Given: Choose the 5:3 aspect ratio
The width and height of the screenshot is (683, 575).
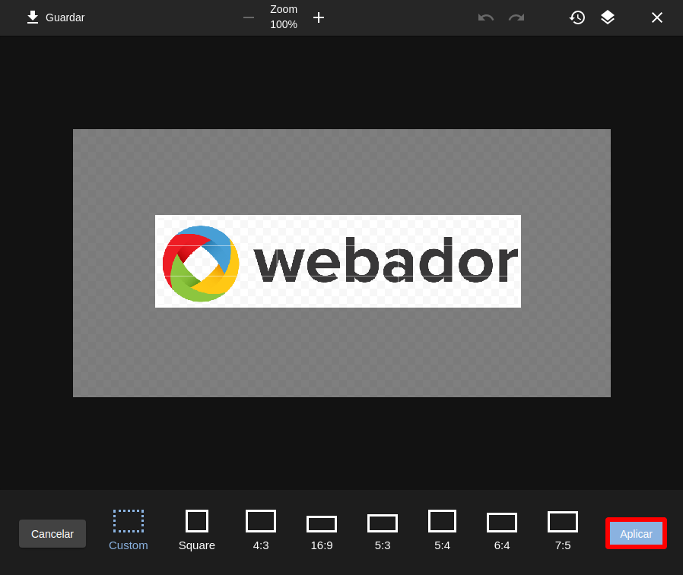Looking at the screenshot, I should point(383,530).
